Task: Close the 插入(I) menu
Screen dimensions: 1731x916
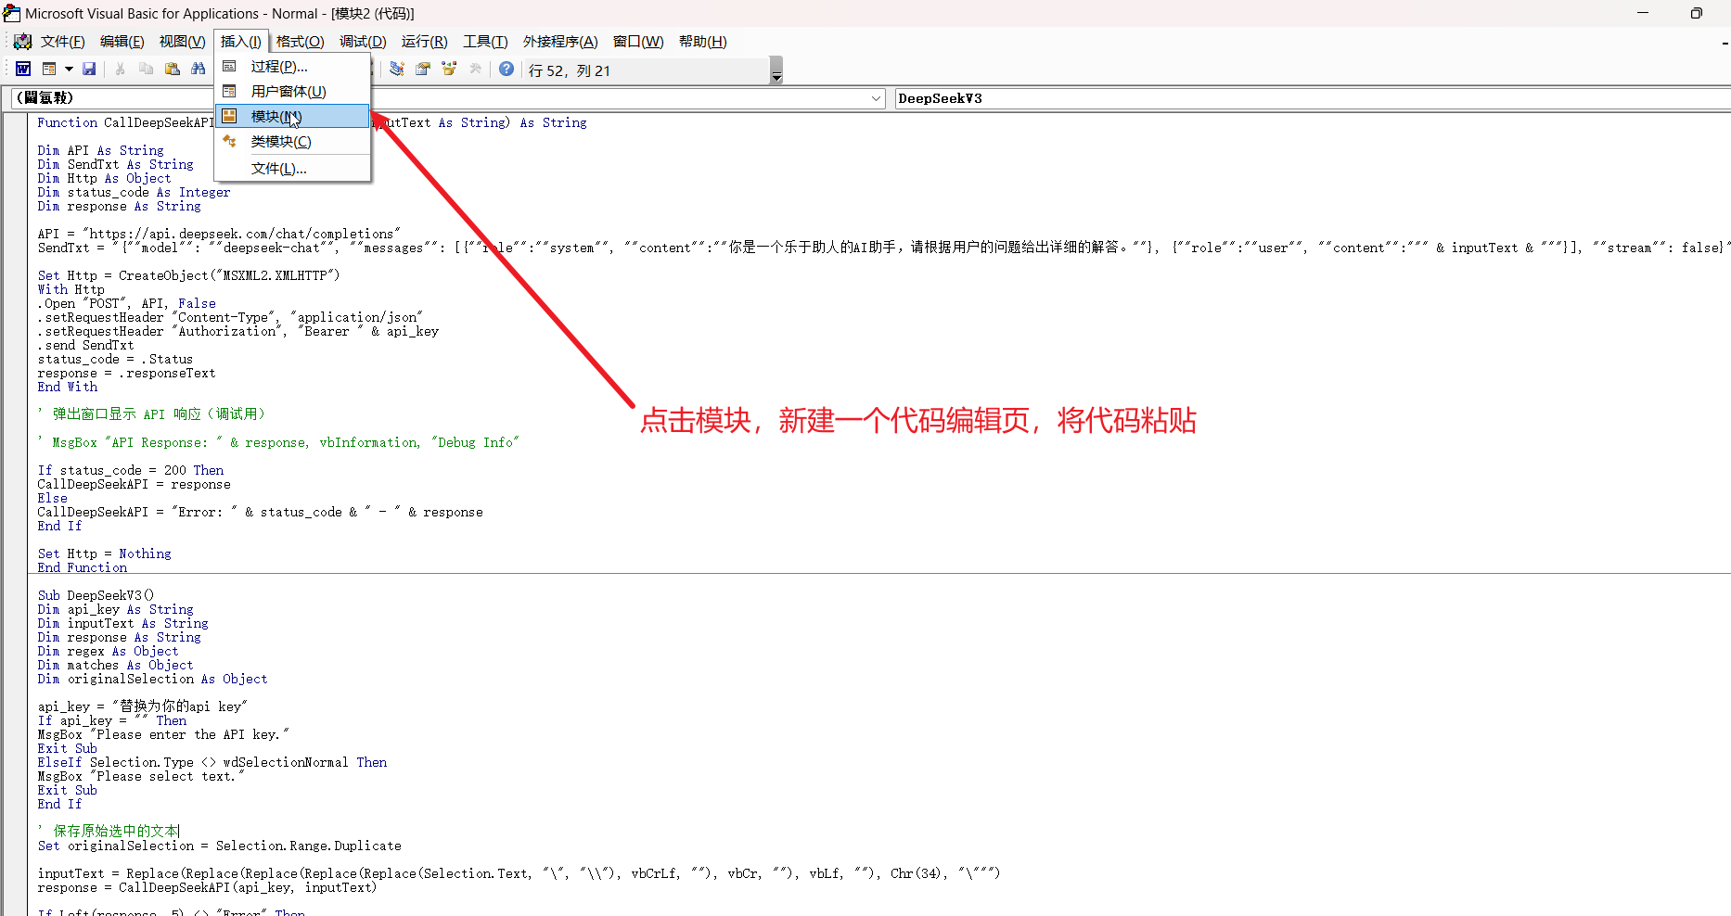Action: [241, 42]
